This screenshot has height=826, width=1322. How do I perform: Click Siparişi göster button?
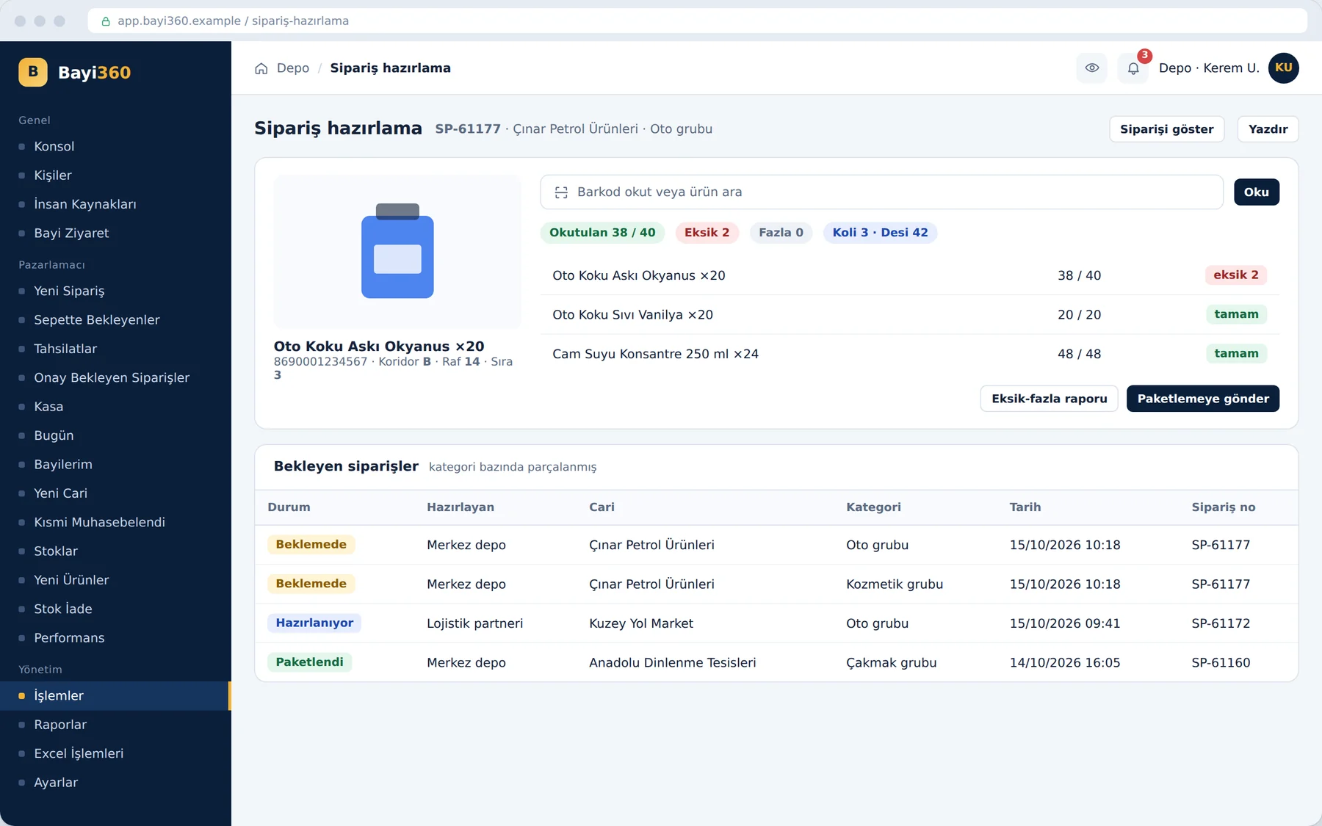1167,129
